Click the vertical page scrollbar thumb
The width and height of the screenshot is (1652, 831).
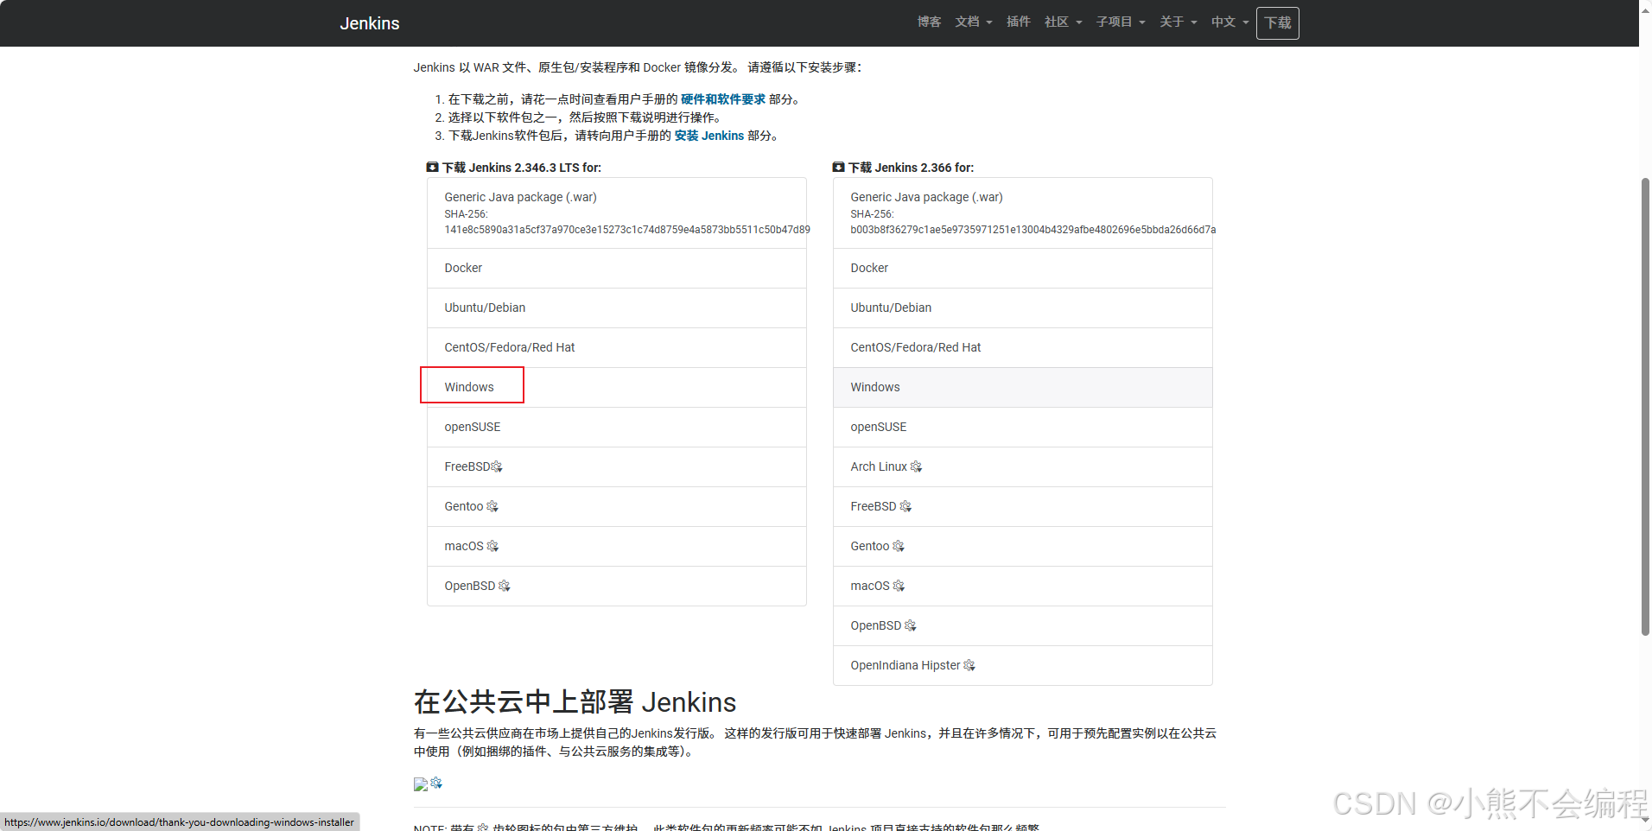1645,406
